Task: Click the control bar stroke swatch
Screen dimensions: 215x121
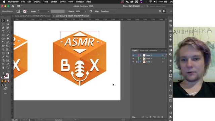Action: [25, 11]
